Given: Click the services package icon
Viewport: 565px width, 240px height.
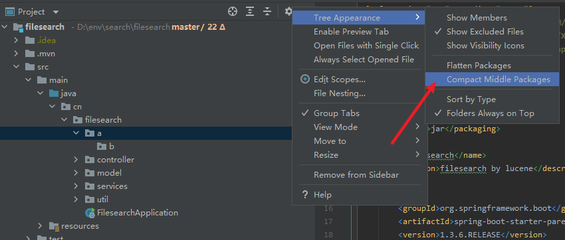Looking at the screenshot, I should pyautogui.click(x=89, y=186).
